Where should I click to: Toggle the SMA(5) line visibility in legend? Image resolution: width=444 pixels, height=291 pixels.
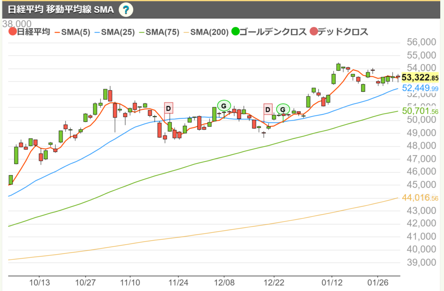pyautogui.click(x=74, y=32)
